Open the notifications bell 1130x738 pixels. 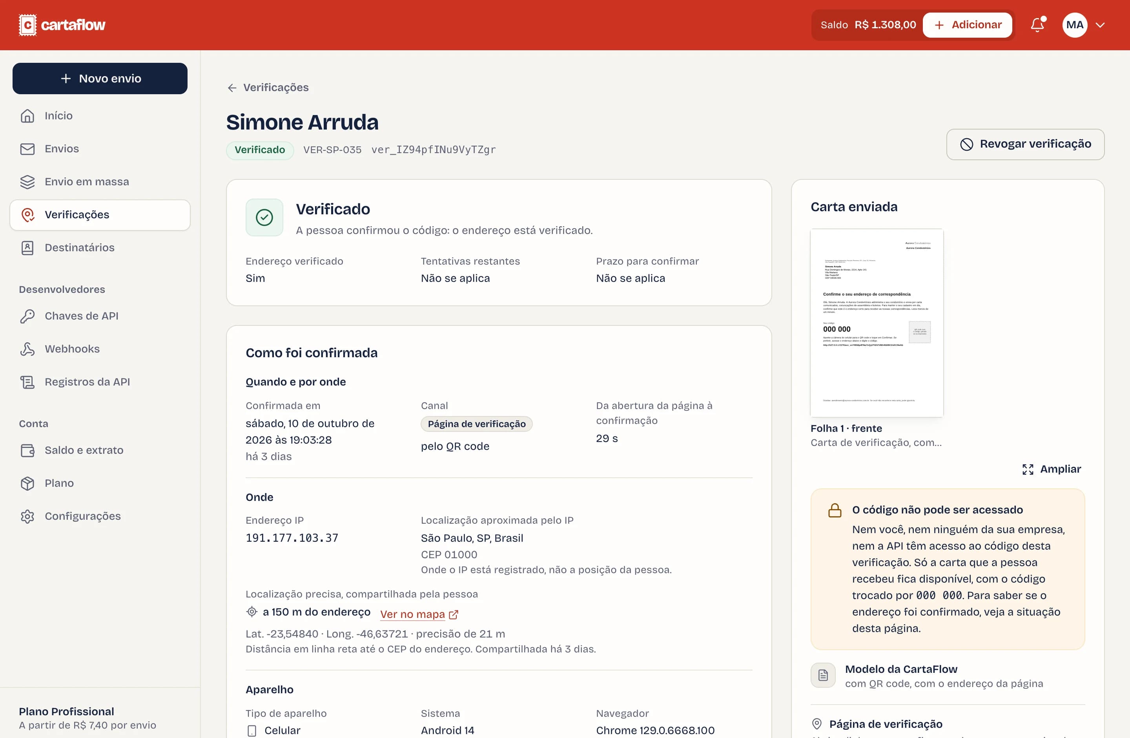1038,25
